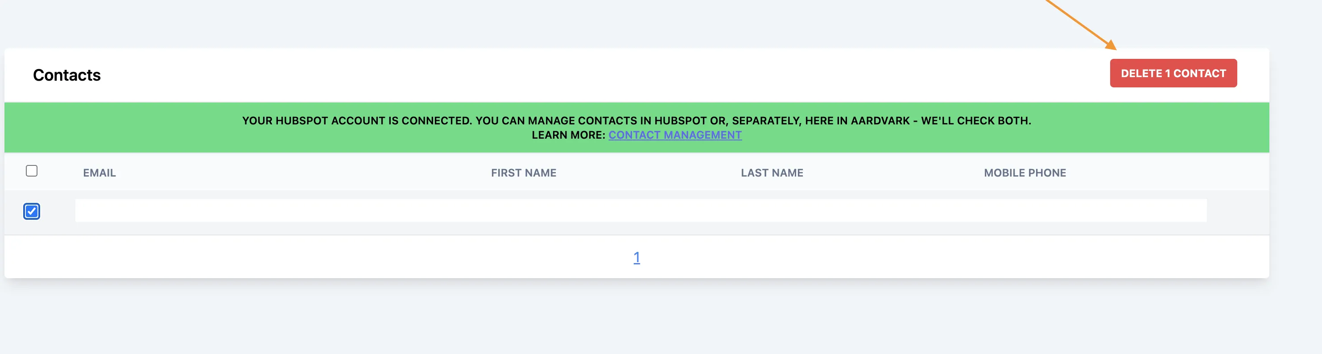Image resolution: width=1322 pixels, height=354 pixels.
Task: Click the blank header area next to Contacts title
Action: click(565, 75)
